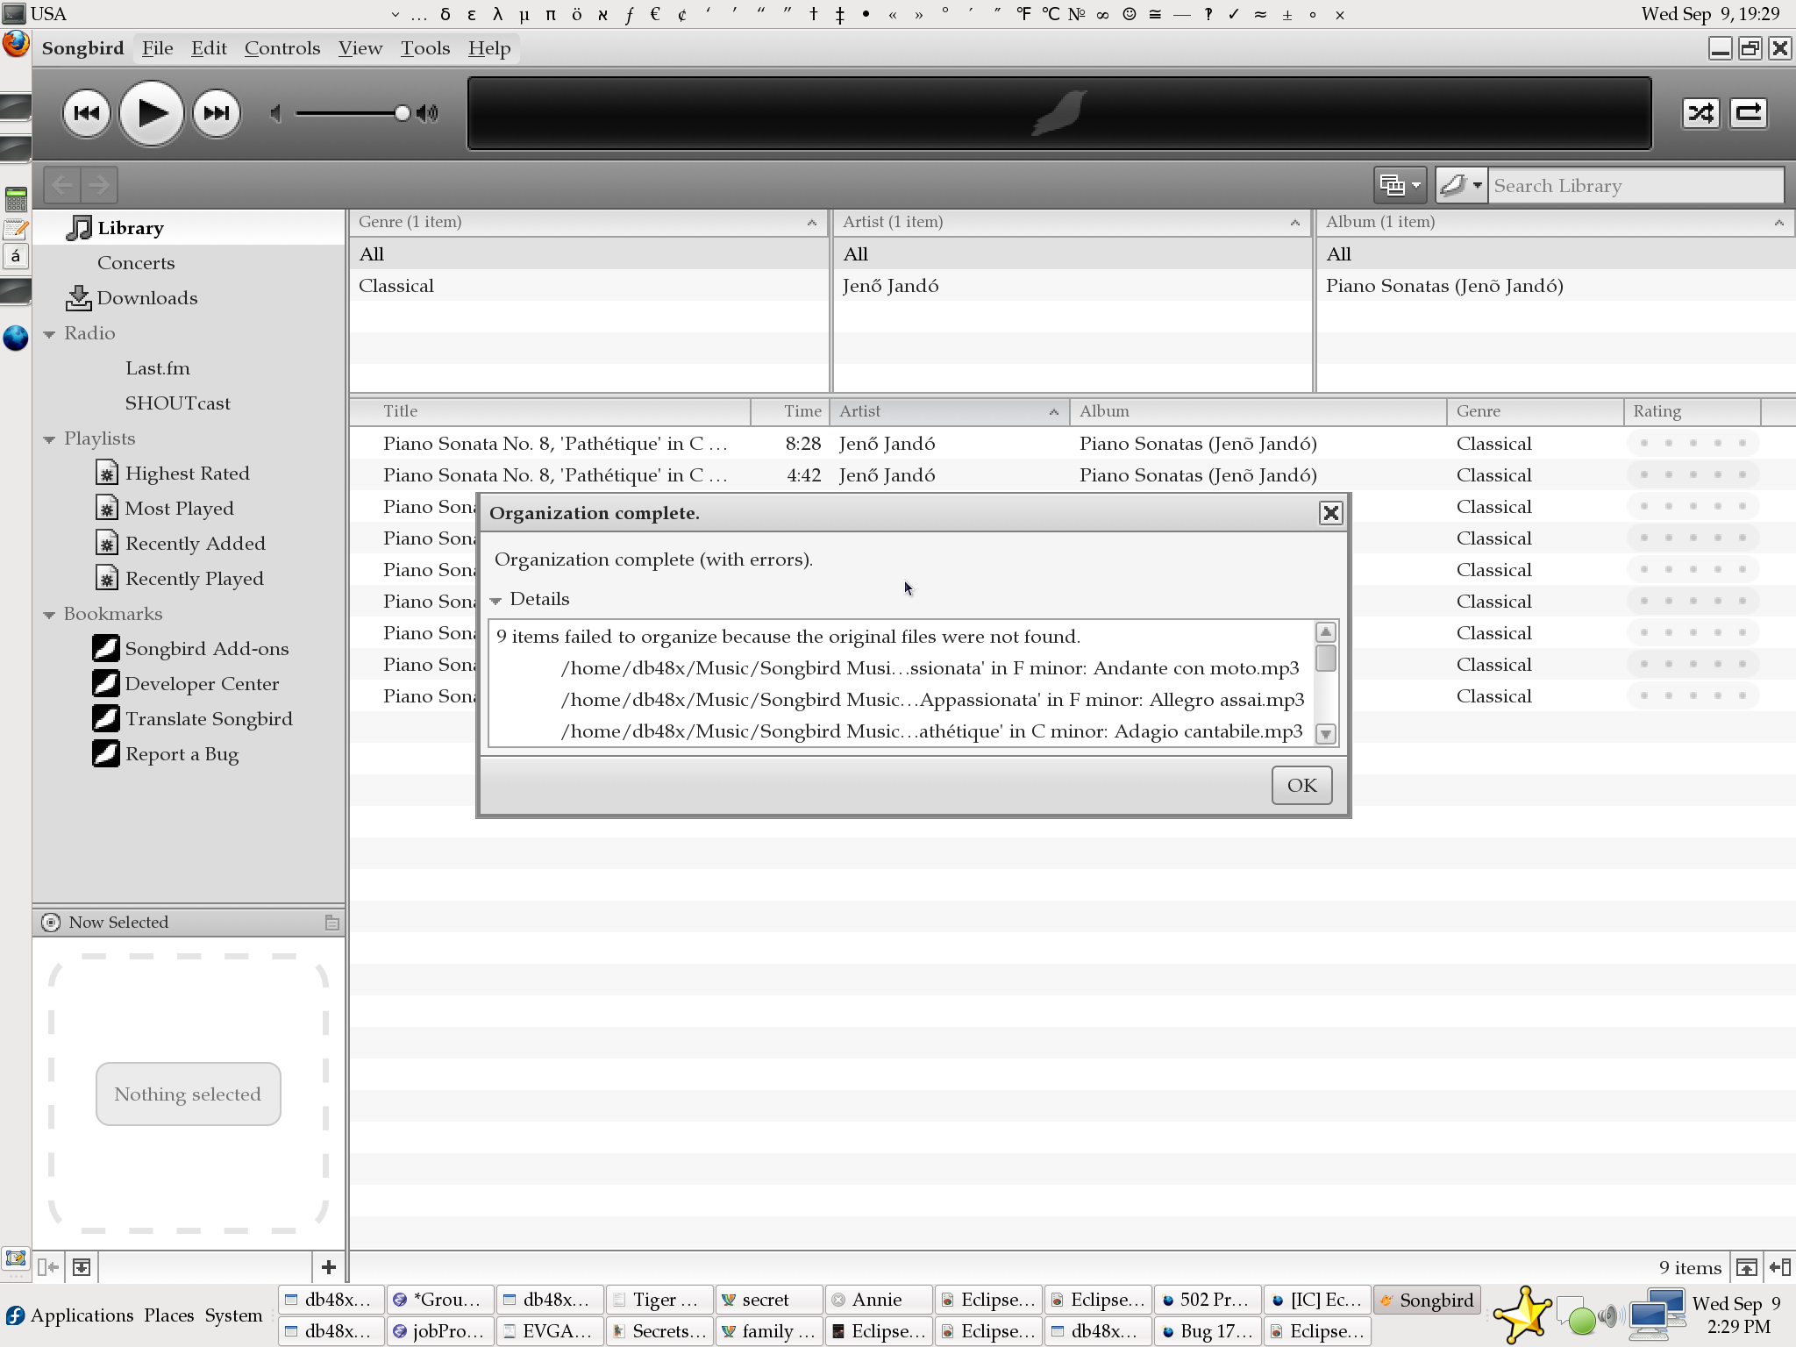Click status bar right pane toggle icon
This screenshot has width=1796, height=1347.
[x=1780, y=1267]
